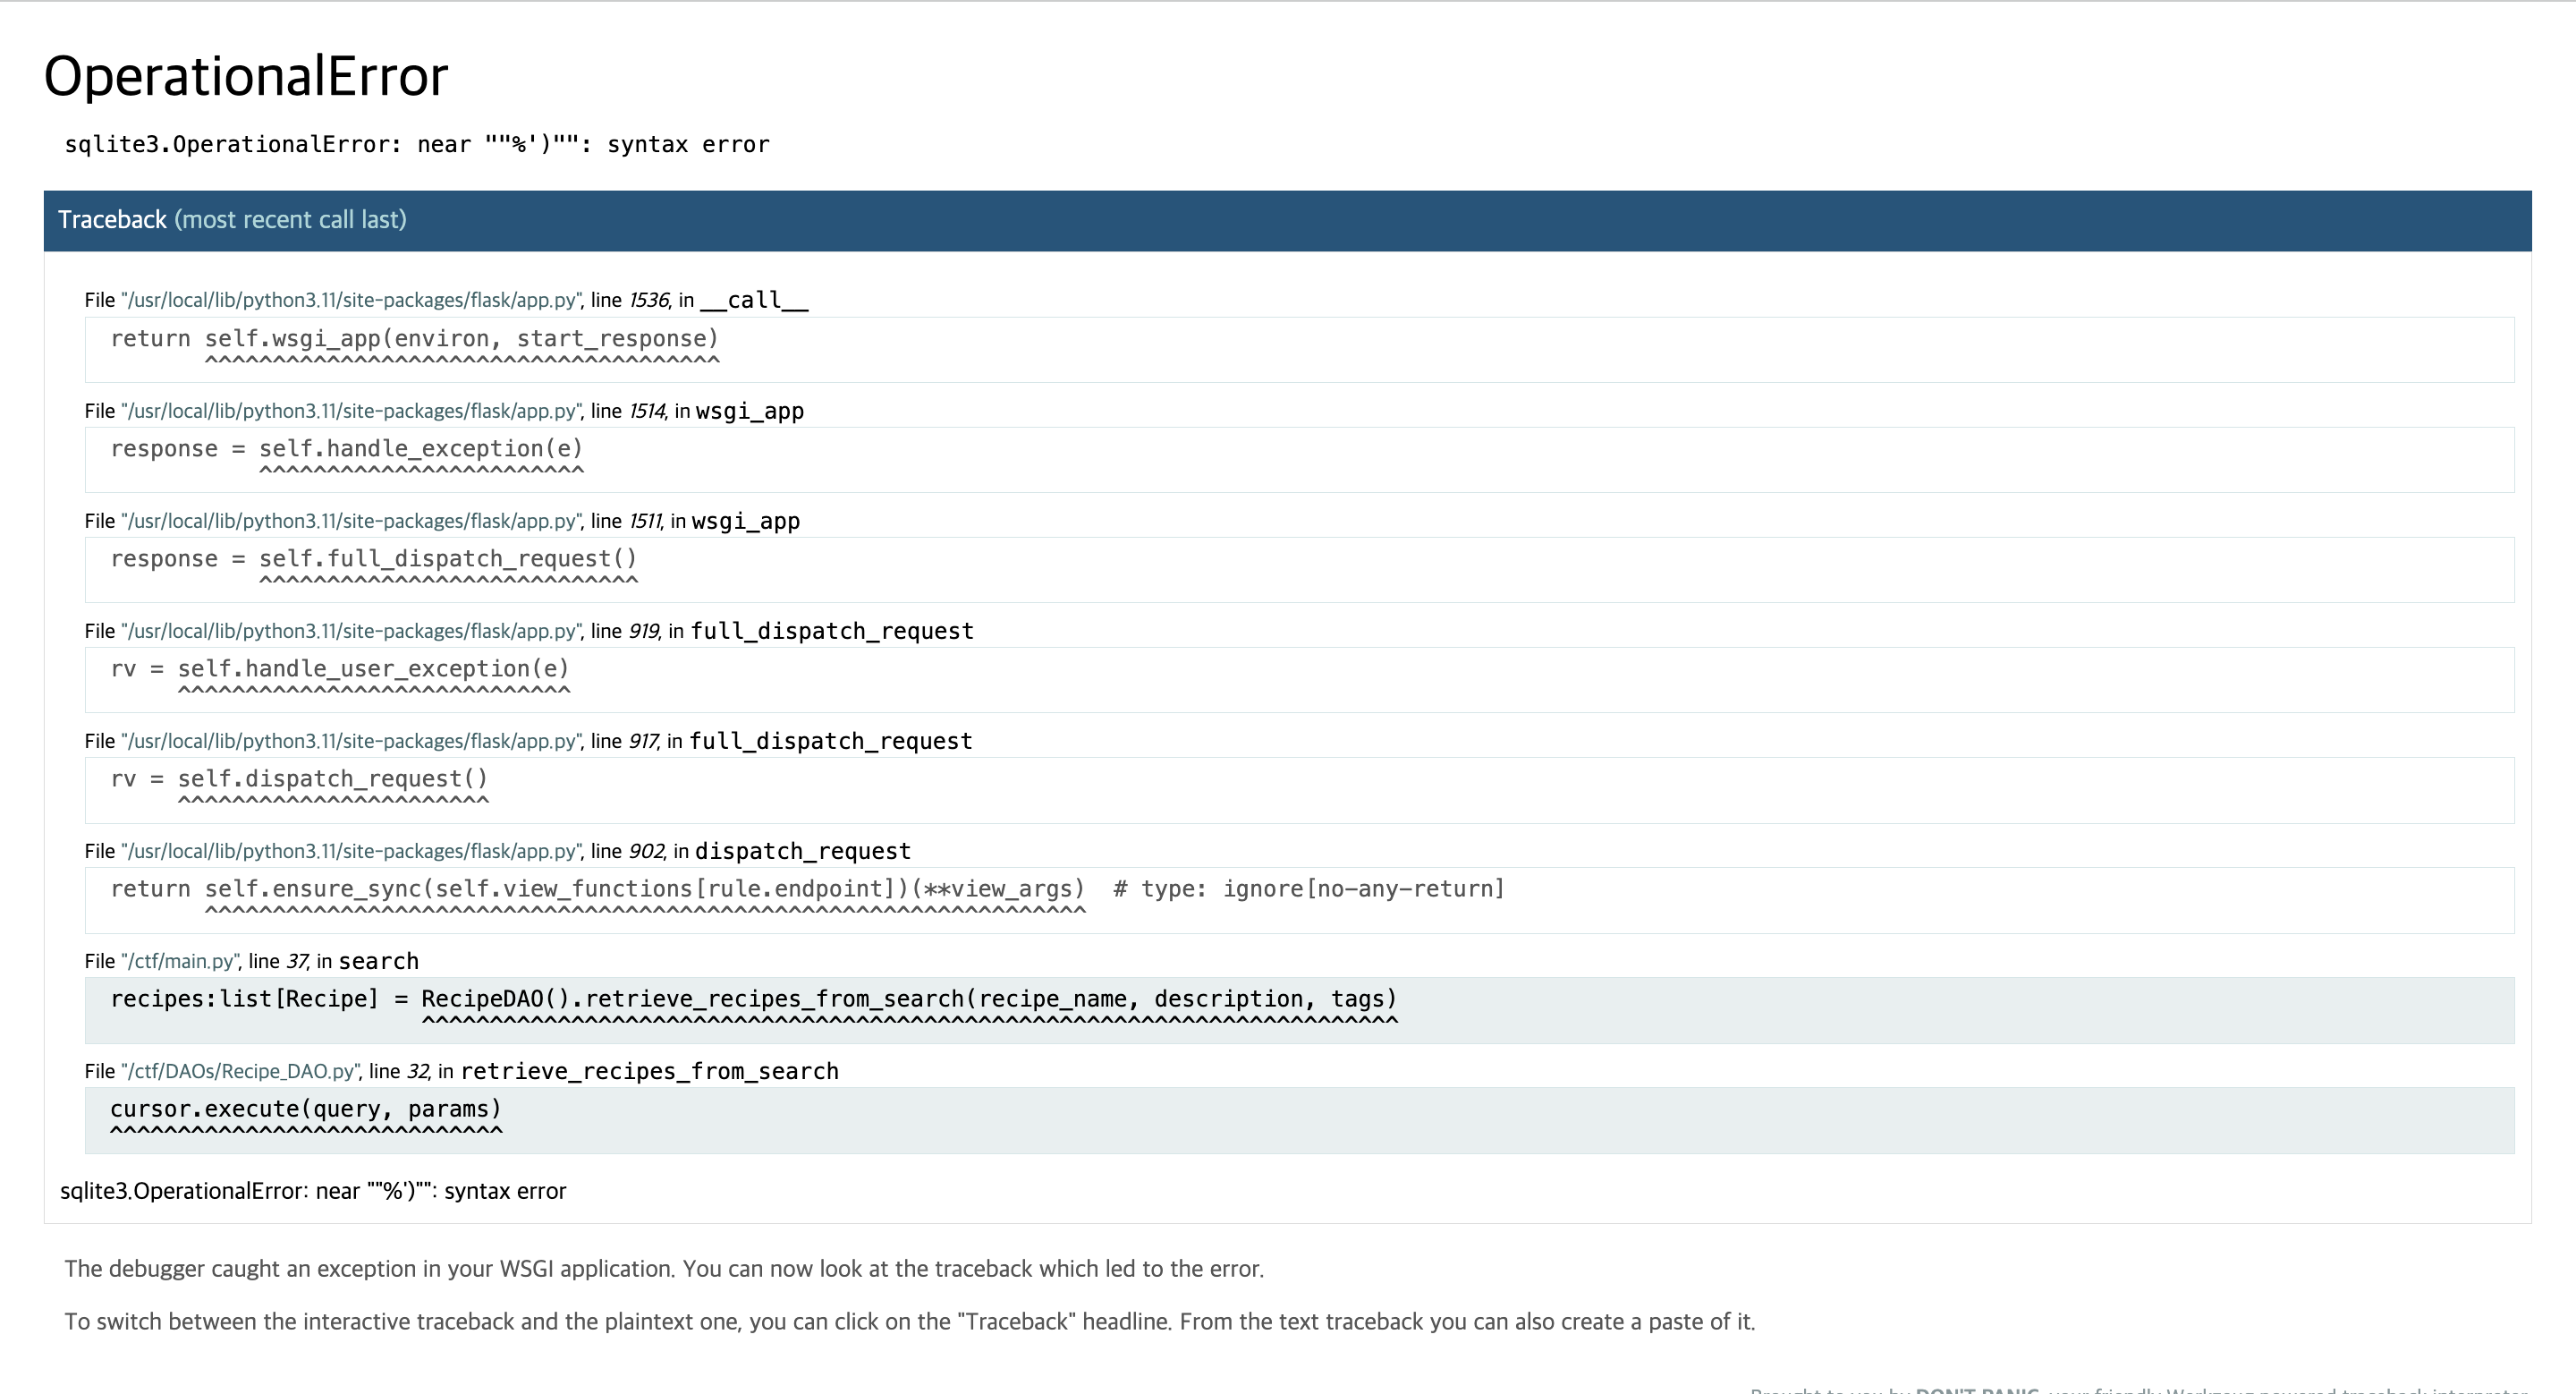Click the 'debugger caught an exception' paragraph
The image size is (2576, 1394).
664,1269
